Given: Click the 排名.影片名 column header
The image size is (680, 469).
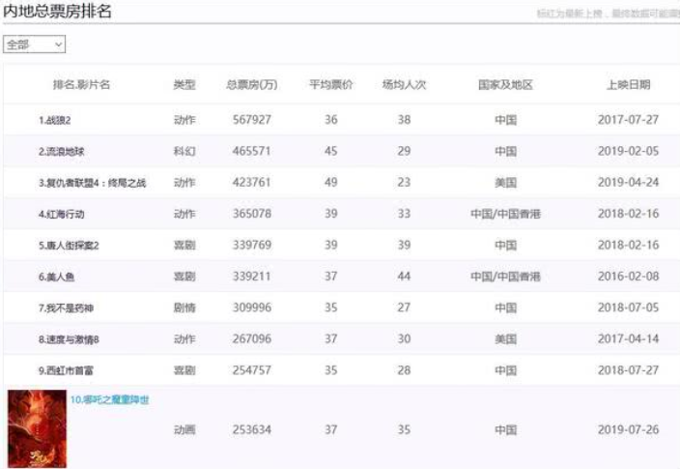Looking at the screenshot, I should (81, 85).
